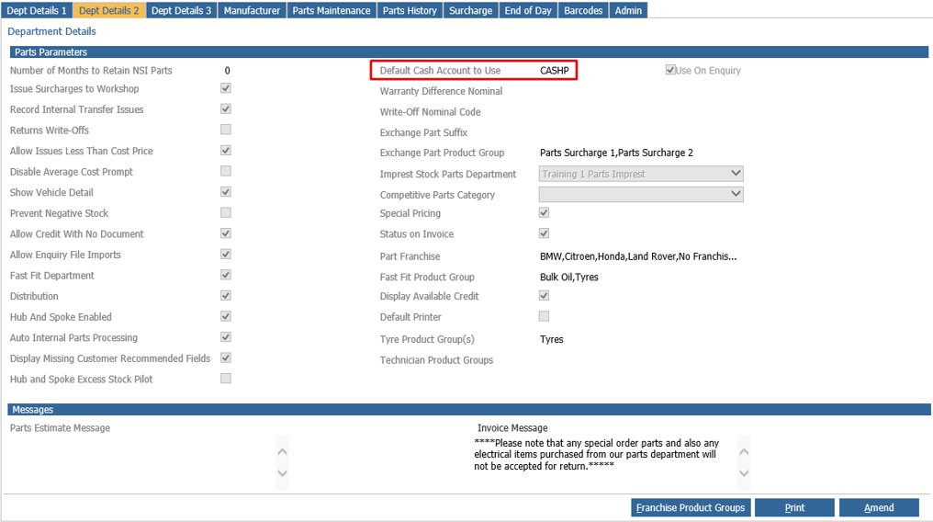
Task: Click Parts Estimate Message scroll up arrow
Action: tap(283, 452)
